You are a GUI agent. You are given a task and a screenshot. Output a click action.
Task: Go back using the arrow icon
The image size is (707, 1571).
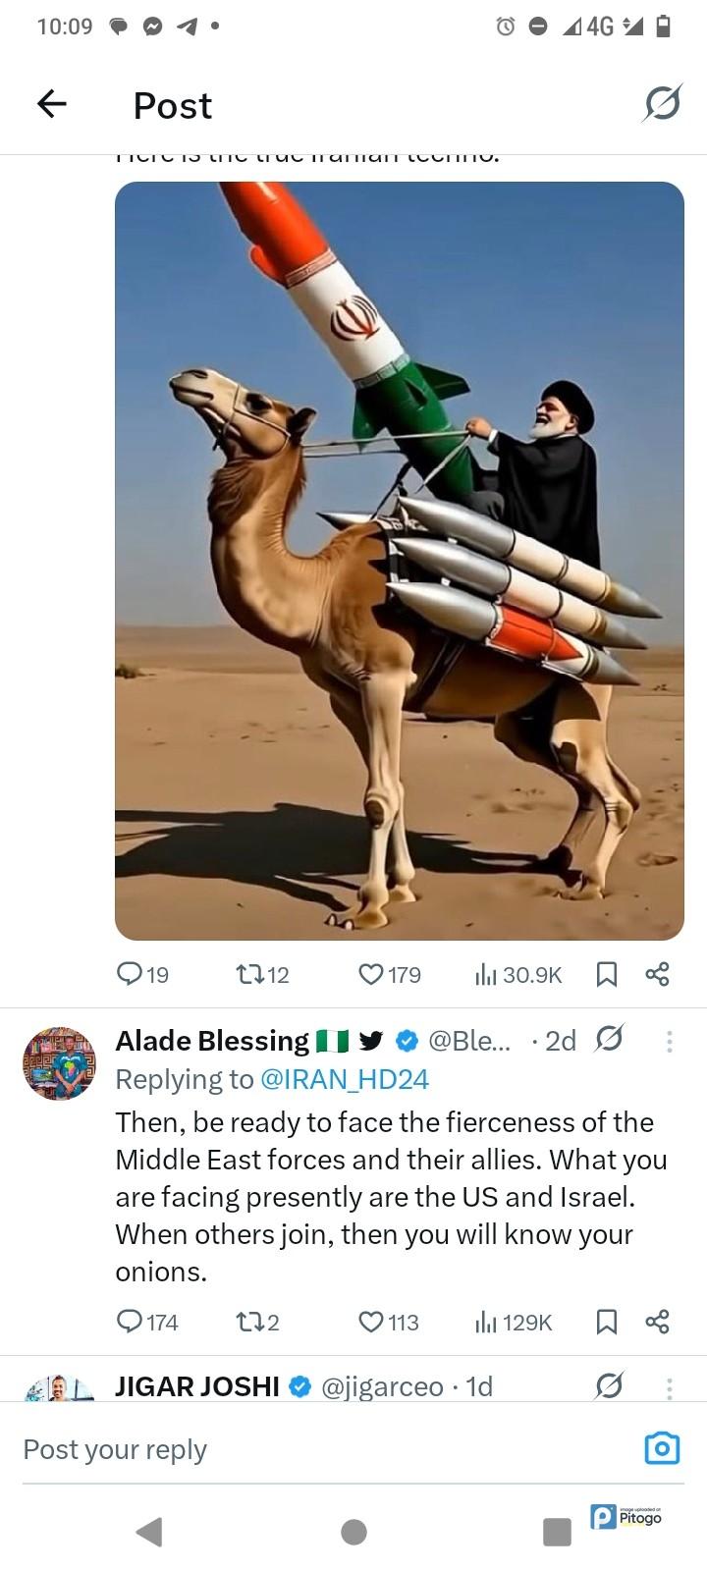(51, 103)
